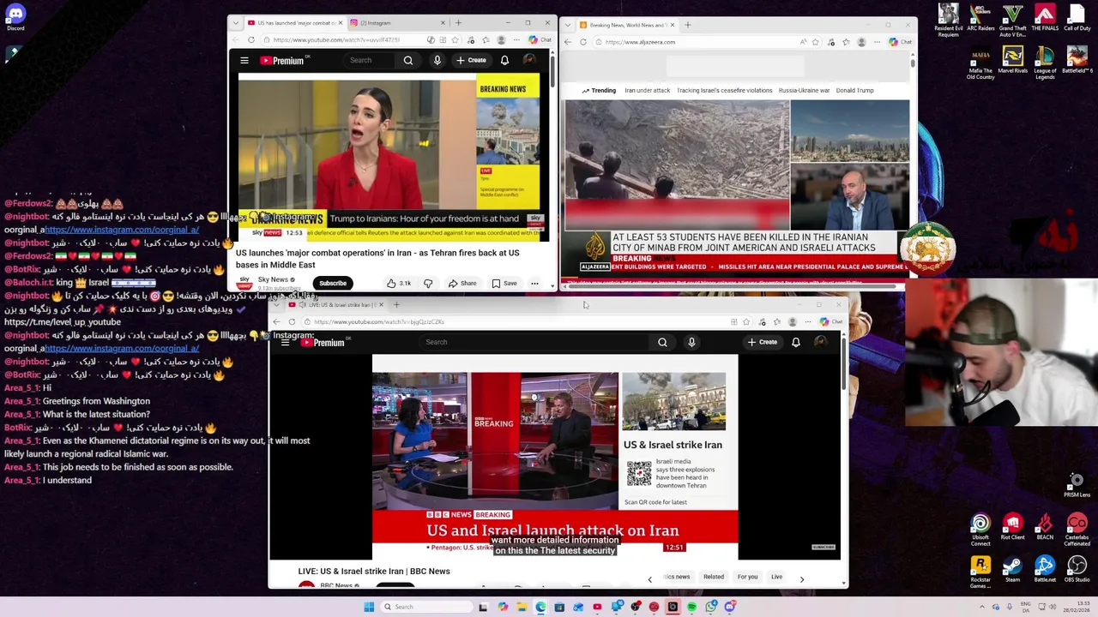
Task: Click Create button in BBC YouTube window
Action: pos(763,342)
